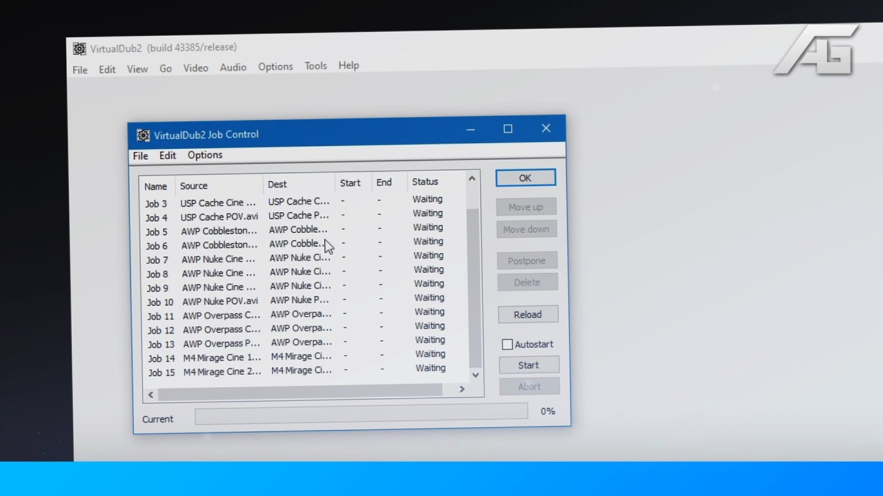883x496 pixels.
Task: Click the VirtualDub2 main window gear icon
Action: 79,49
